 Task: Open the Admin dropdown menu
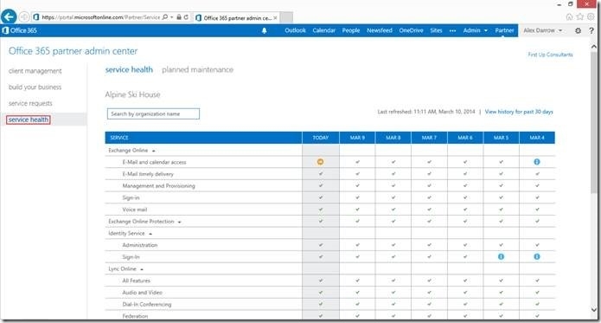476,30
